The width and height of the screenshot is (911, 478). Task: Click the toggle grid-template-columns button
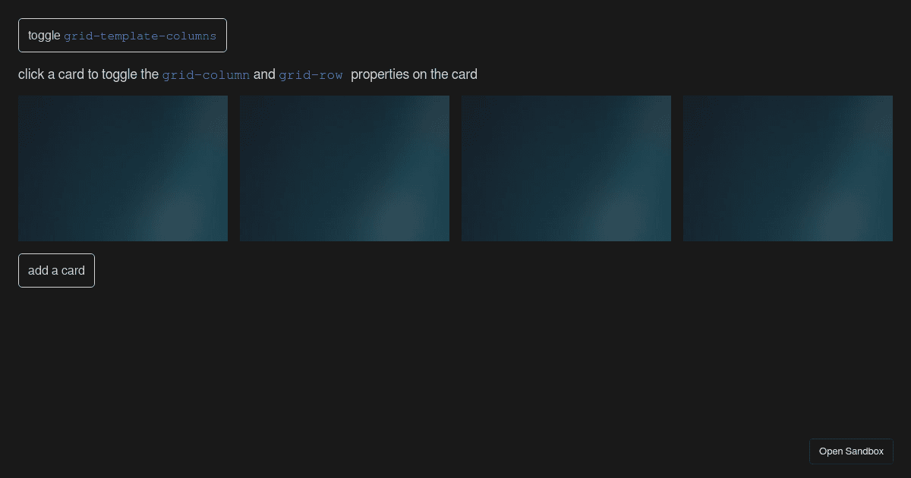click(x=122, y=36)
